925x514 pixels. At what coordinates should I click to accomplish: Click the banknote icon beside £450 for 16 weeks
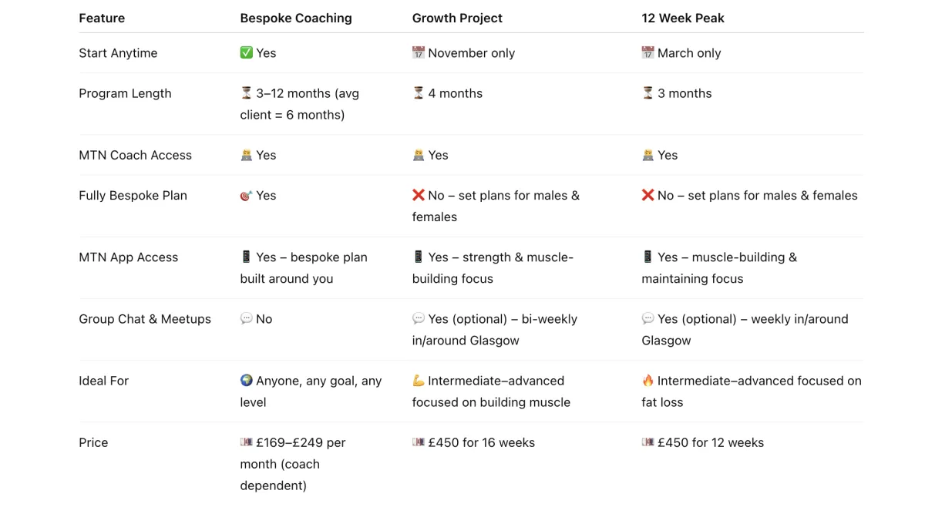[x=419, y=442]
